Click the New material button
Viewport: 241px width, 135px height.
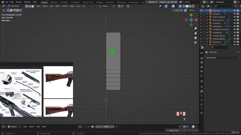coord(105,127)
